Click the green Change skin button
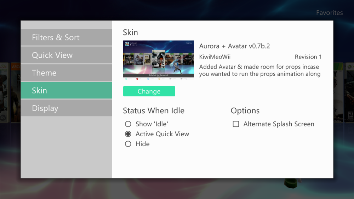The width and height of the screenshot is (354, 199). [x=149, y=91]
